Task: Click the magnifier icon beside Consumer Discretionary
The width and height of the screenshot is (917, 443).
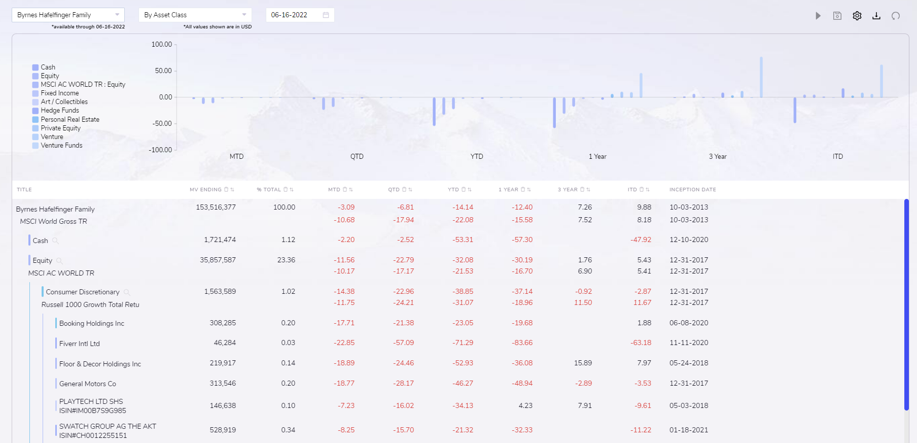Action: coord(127,292)
